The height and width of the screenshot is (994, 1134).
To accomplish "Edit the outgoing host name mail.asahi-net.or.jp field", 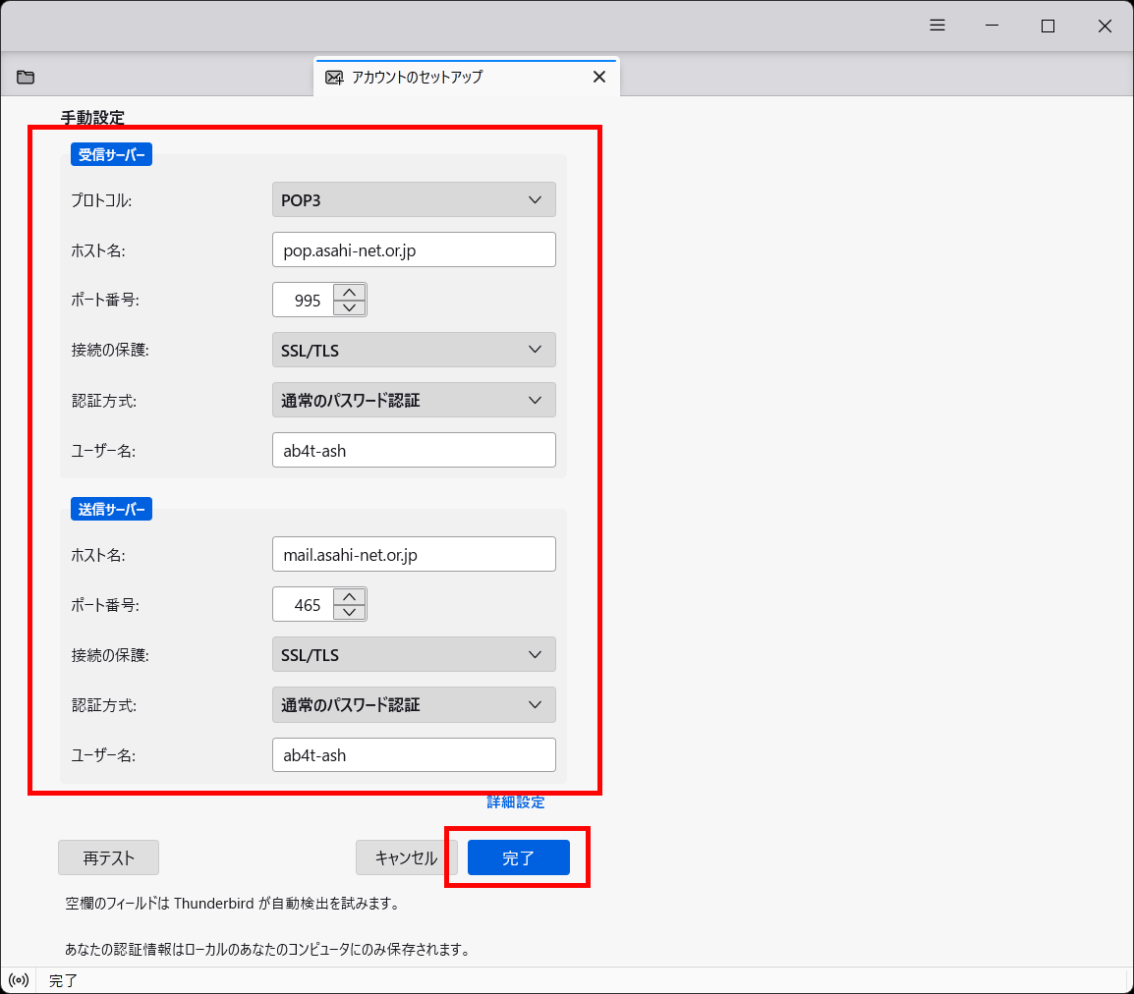I will point(414,554).
